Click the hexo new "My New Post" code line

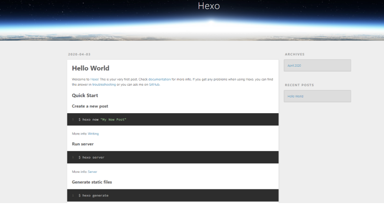click(x=102, y=119)
